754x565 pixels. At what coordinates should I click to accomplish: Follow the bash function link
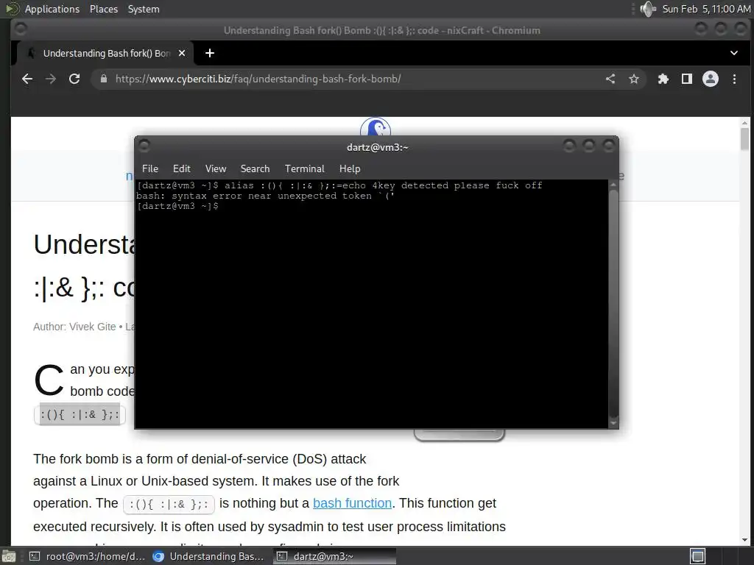click(x=352, y=503)
